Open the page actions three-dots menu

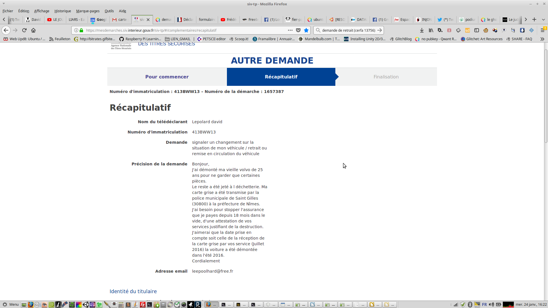(290, 30)
